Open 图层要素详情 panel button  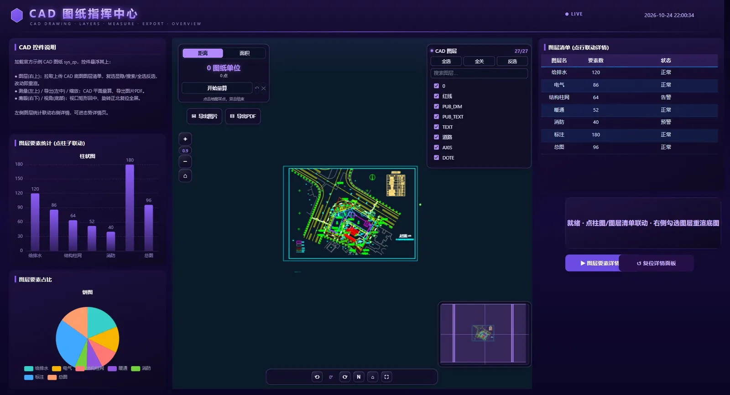point(592,263)
